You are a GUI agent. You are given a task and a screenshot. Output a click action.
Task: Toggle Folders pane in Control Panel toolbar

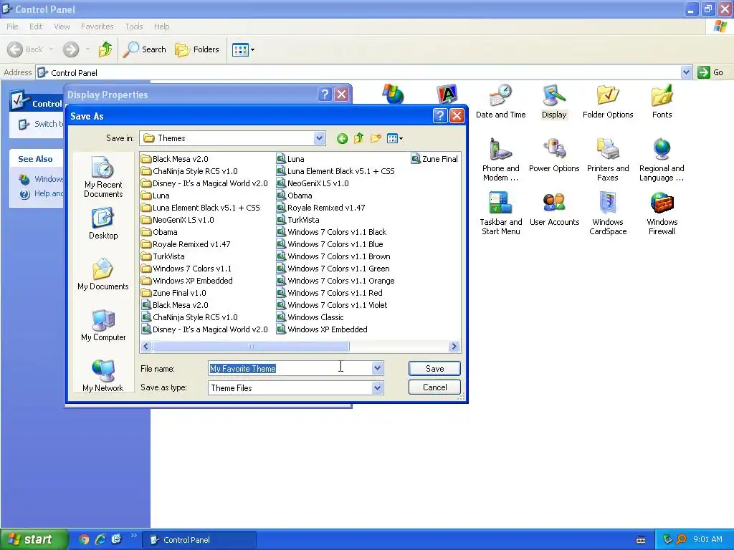[x=196, y=49]
